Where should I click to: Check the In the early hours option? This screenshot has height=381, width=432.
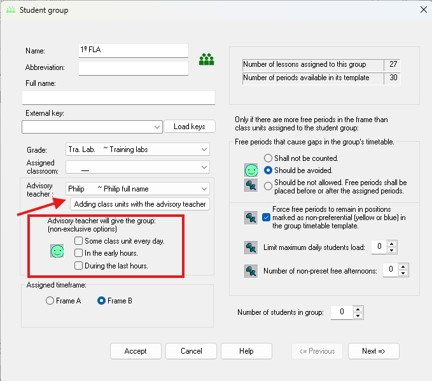(78, 253)
